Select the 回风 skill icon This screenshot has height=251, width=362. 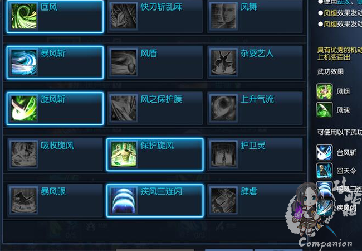24,16
